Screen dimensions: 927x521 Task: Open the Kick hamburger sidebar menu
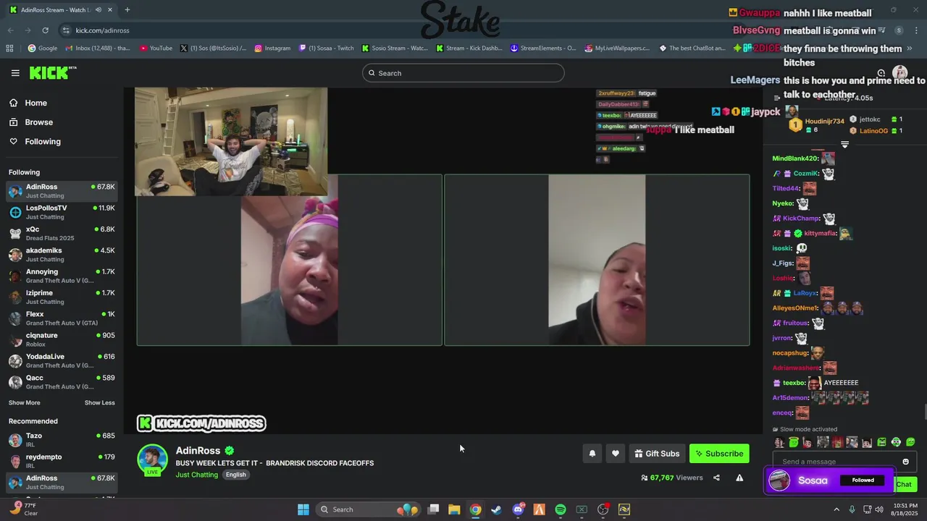[15, 73]
